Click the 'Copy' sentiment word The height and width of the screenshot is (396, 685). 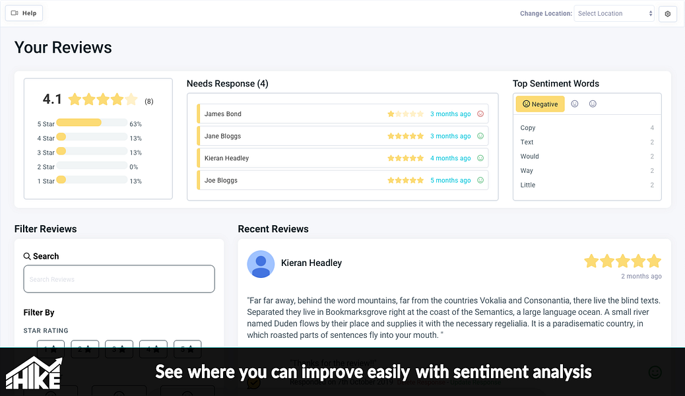pyautogui.click(x=528, y=127)
